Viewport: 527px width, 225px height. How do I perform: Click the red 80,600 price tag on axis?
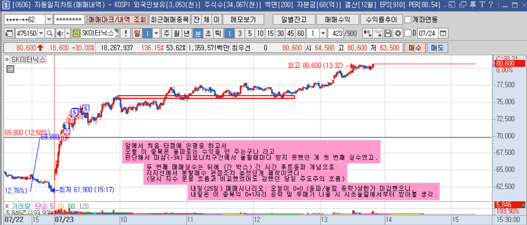pyautogui.click(x=509, y=64)
